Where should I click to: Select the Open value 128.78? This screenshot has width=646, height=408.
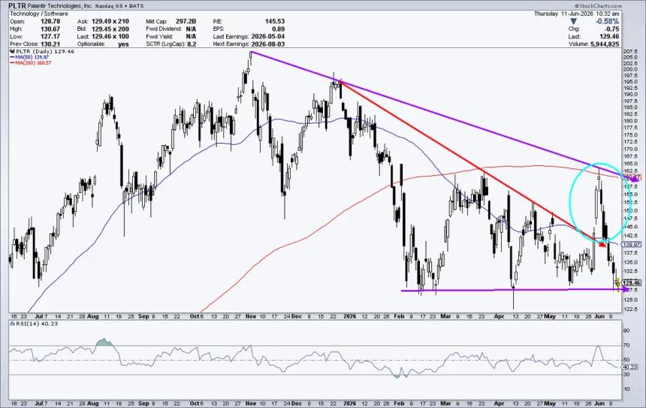[50, 21]
